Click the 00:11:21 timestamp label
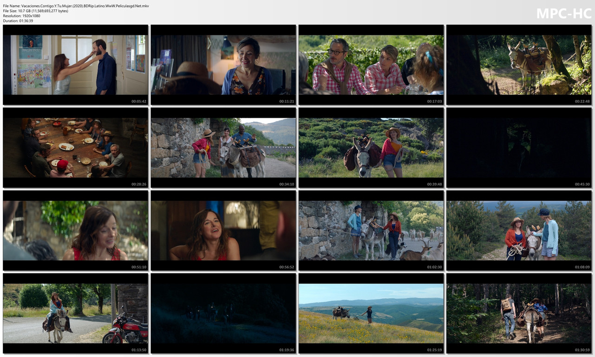Viewport: 595px width, 357px height. coord(286,101)
